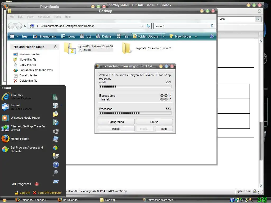Open the Help menu in Desktop window
Viewport: 271px width, 203px height.
pyautogui.click(x=68, y=17)
